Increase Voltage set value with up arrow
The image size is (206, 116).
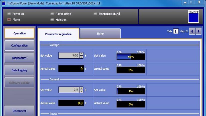pos(81,54)
